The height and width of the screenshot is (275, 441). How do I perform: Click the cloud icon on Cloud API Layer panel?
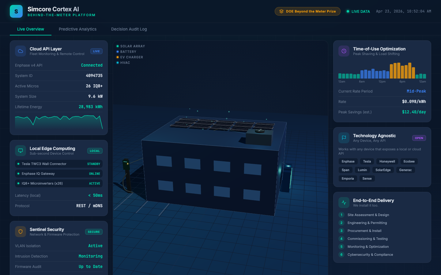pyautogui.click(x=20, y=51)
